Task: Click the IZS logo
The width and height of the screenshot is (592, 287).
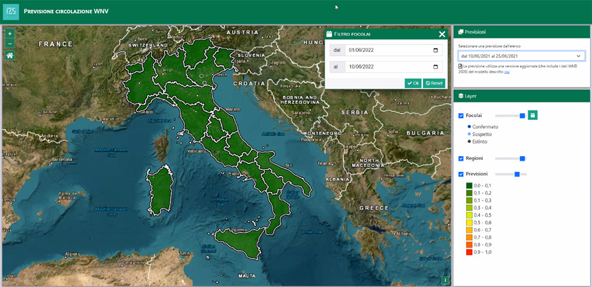Action: click(x=11, y=11)
